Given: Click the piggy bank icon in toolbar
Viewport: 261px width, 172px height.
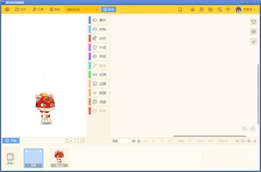Looking at the screenshot, I should coord(193,10).
